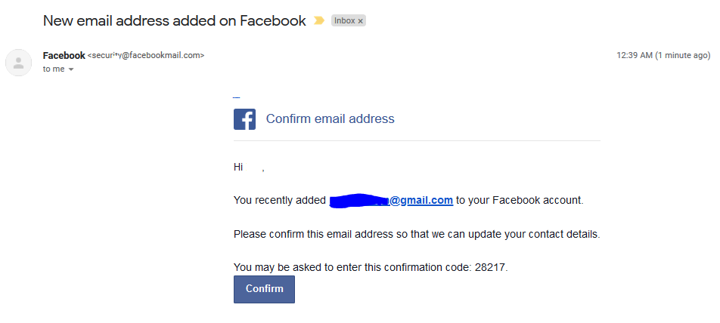Viewport: 720px width, 323px height.
Task: Click the "Hi" greeting line
Action: coord(249,168)
